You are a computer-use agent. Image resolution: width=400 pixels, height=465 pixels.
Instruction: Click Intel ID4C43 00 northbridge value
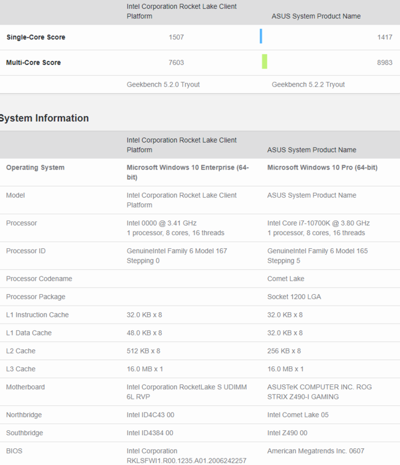tap(150, 415)
